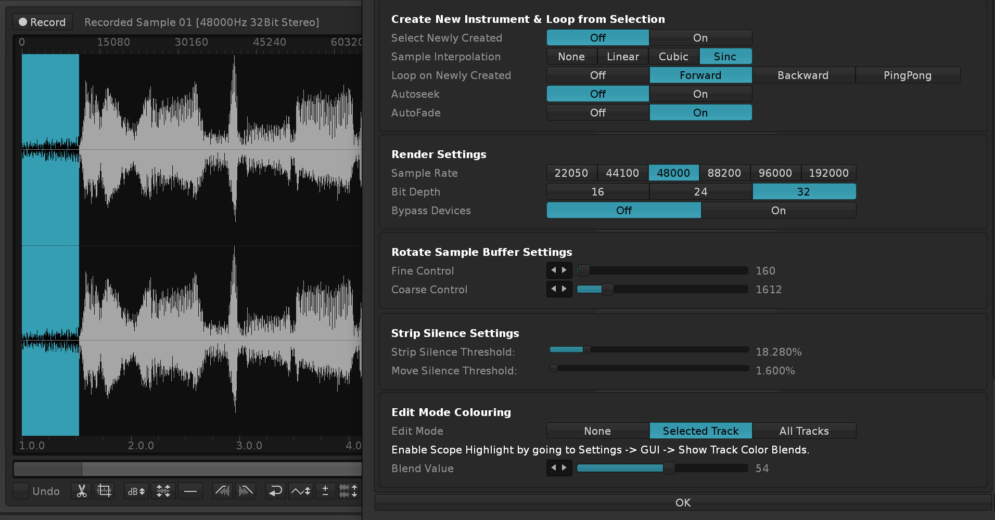Click the plus/minus invert phase icon
The image size is (995, 520).
[325, 491]
